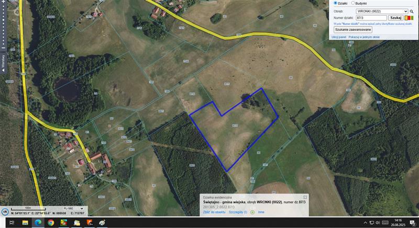419x228 pixels.
Task: Click the Szukanie zaawansowane button
Action: (353, 30)
